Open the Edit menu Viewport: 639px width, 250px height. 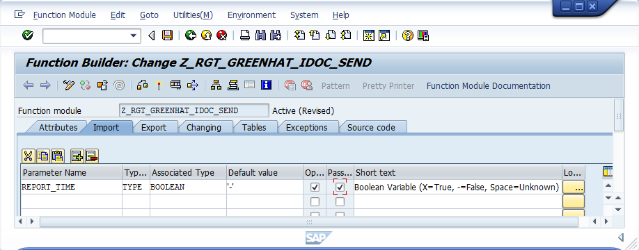pos(118,15)
